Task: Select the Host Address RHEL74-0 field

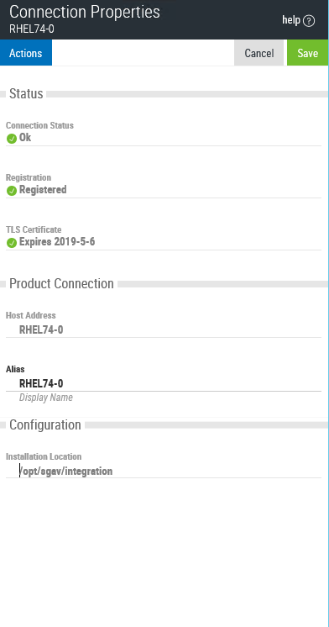Action: tap(164, 330)
